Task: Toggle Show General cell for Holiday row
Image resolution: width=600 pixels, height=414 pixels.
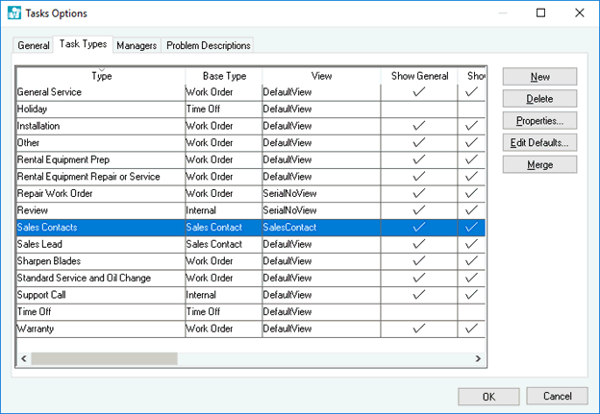Action: (419, 109)
